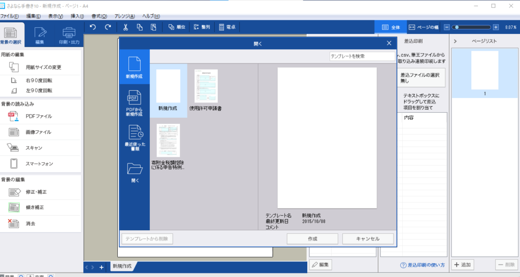The width and height of the screenshot is (520, 277).
Task: Click the テンプレートを検索 search field
Action: pyautogui.click(x=362, y=56)
